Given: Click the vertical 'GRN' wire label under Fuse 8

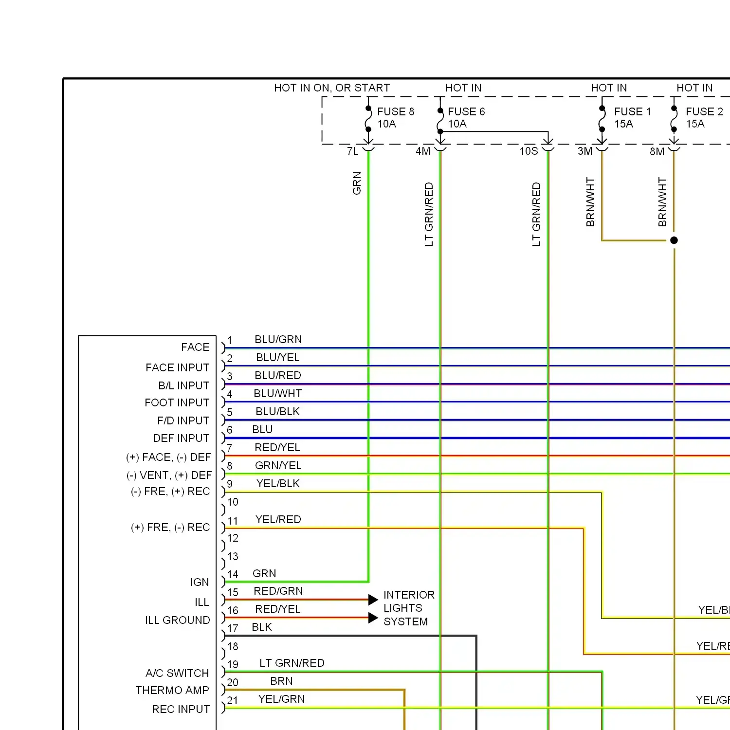Looking at the screenshot, I should coord(357,183).
